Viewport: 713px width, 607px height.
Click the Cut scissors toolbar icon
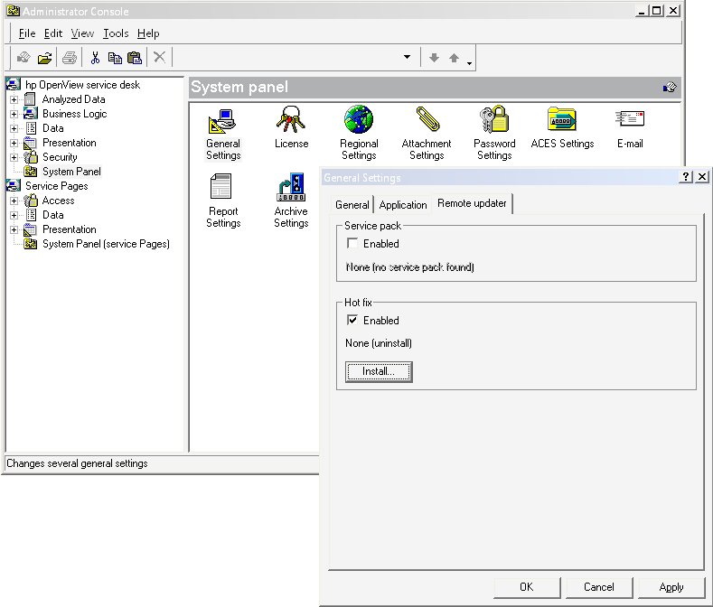[94, 58]
